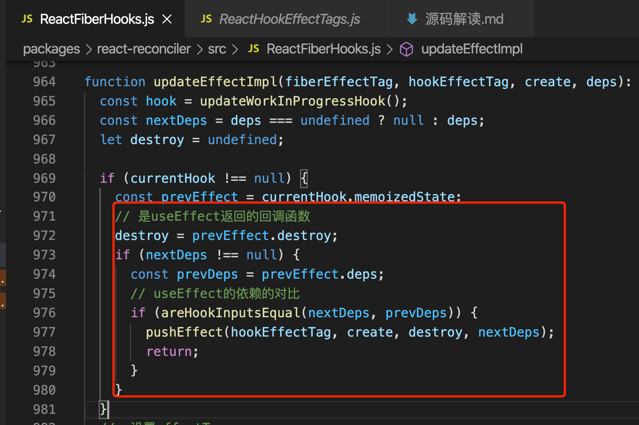Click 'areHookInputsEqual' on line 976
Viewport: 639px width, 425px height.
(231, 313)
